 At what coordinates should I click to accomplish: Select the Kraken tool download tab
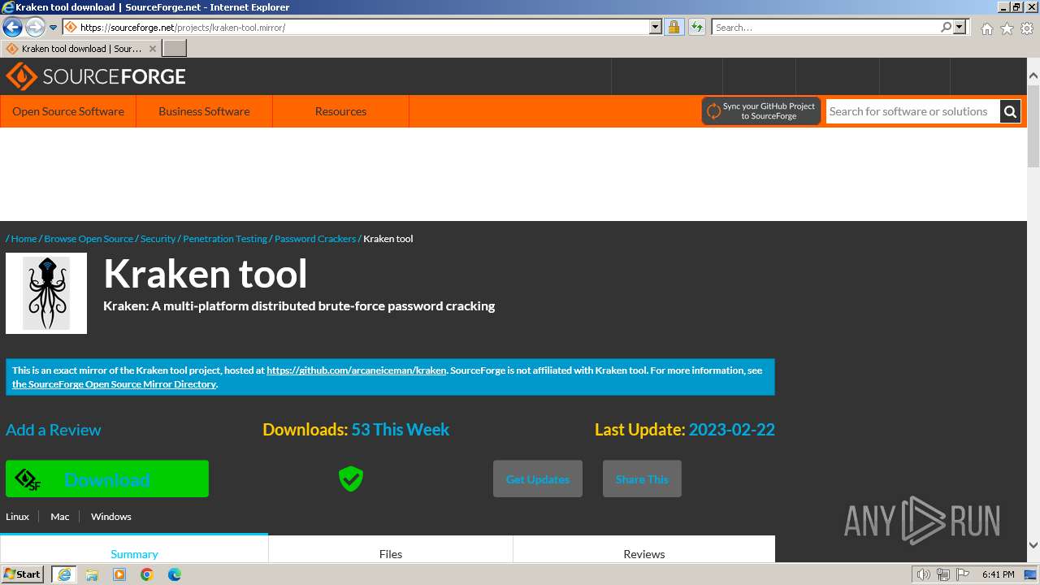80,49
